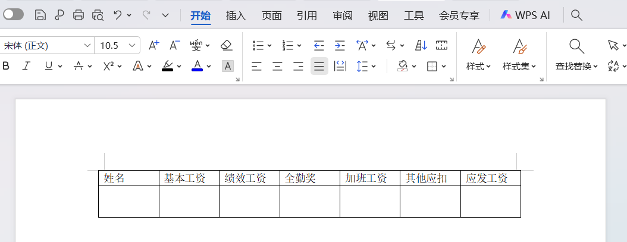Open Print Preview icon
Viewport: 627px width, 242px height.
[98, 15]
